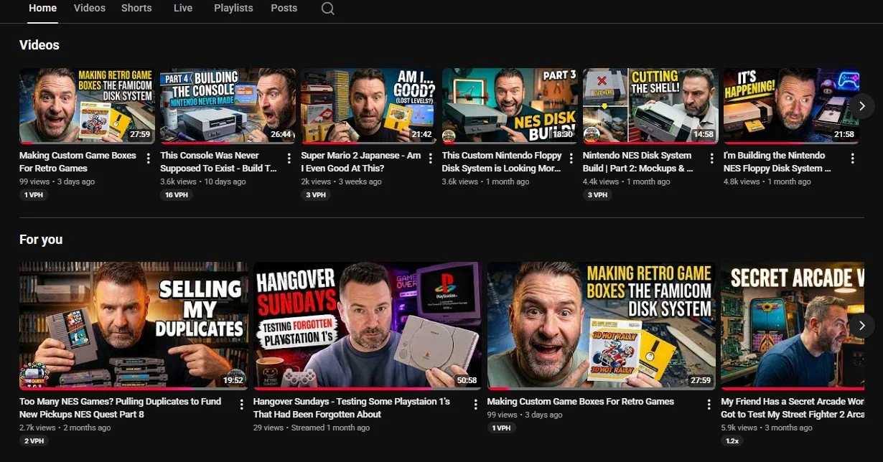Open options menu for Making Custom Game Boxes in For you
The height and width of the screenshot is (462, 883).
click(709, 405)
